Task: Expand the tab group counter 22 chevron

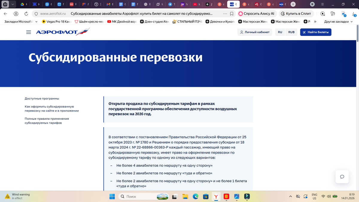Action: (12, 4)
